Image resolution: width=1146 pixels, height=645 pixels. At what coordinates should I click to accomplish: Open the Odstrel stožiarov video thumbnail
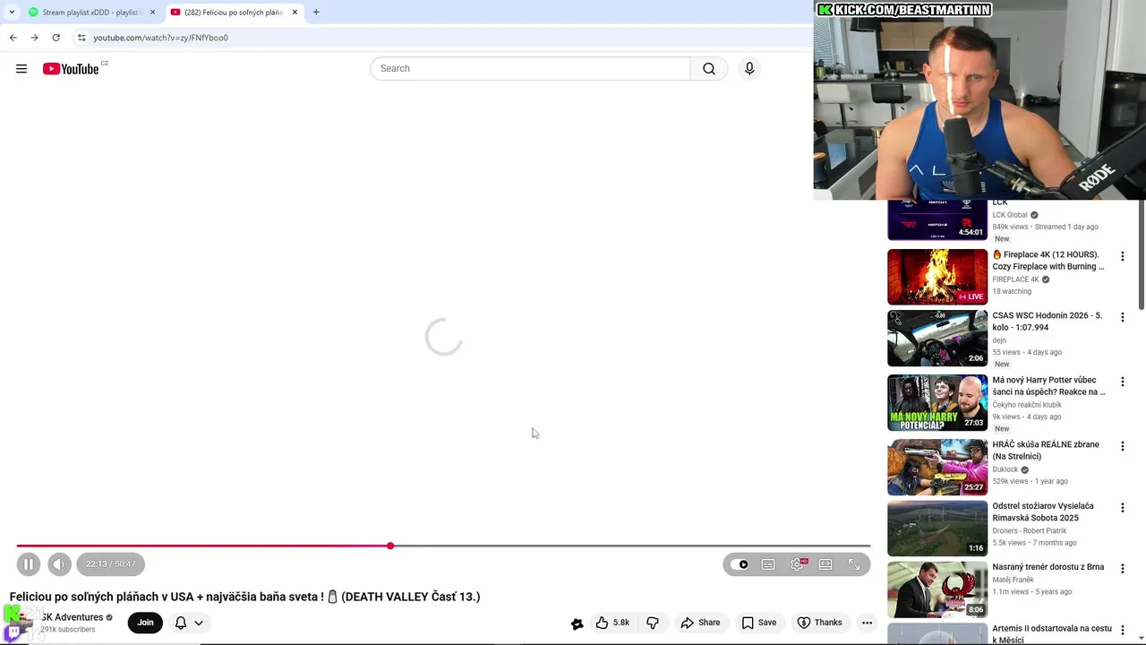[x=937, y=529]
